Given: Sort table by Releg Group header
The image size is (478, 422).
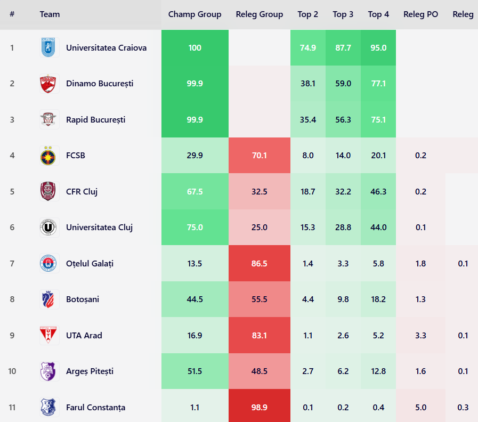Looking at the screenshot, I should pyautogui.click(x=260, y=14).
